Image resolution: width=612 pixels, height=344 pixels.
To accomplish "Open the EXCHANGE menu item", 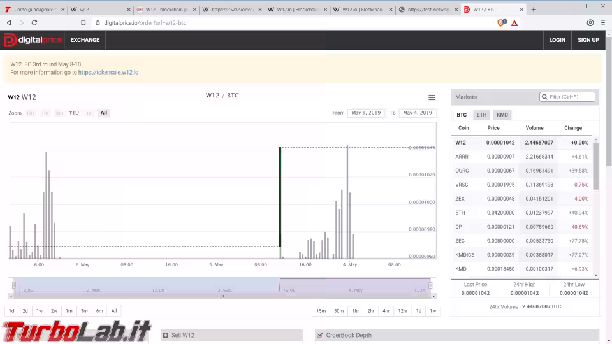I will pyautogui.click(x=85, y=39).
